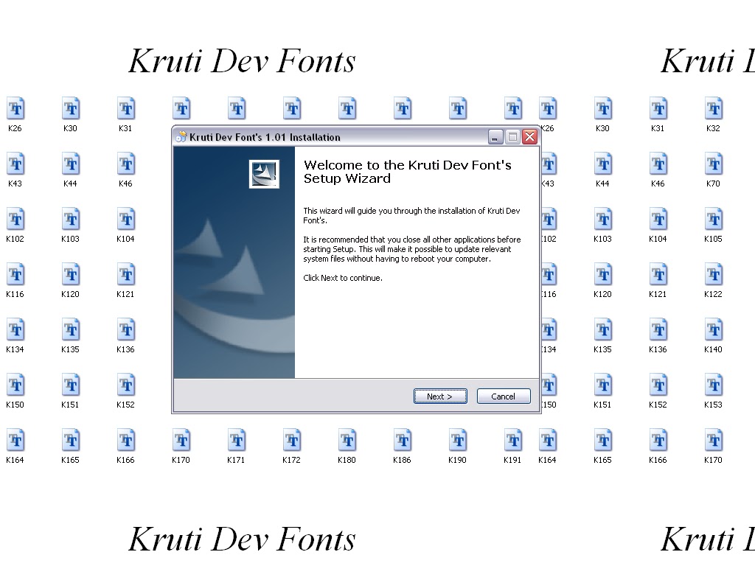Select the K116 font icon
This screenshot has height=566, width=755.
click(x=15, y=275)
